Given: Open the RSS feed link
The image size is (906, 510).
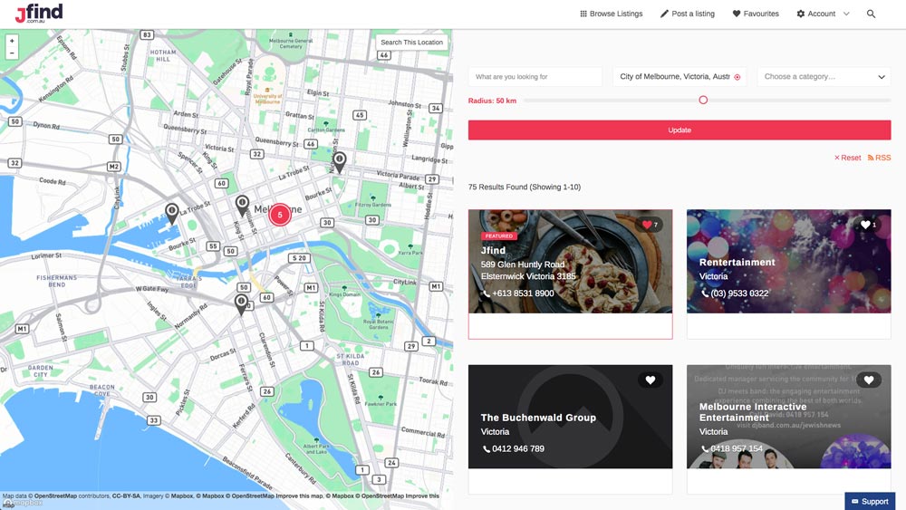Looking at the screenshot, I should [x=880, y=158].
